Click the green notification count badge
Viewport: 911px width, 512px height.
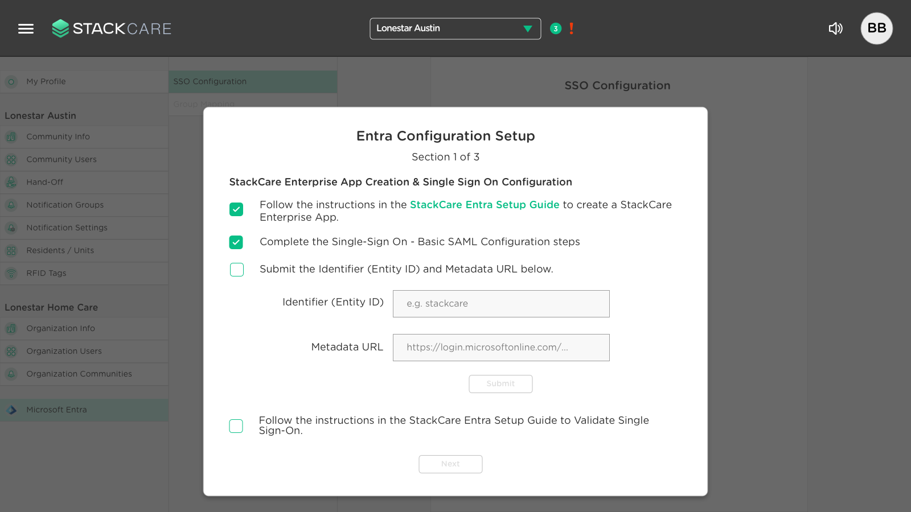point(556,28)
